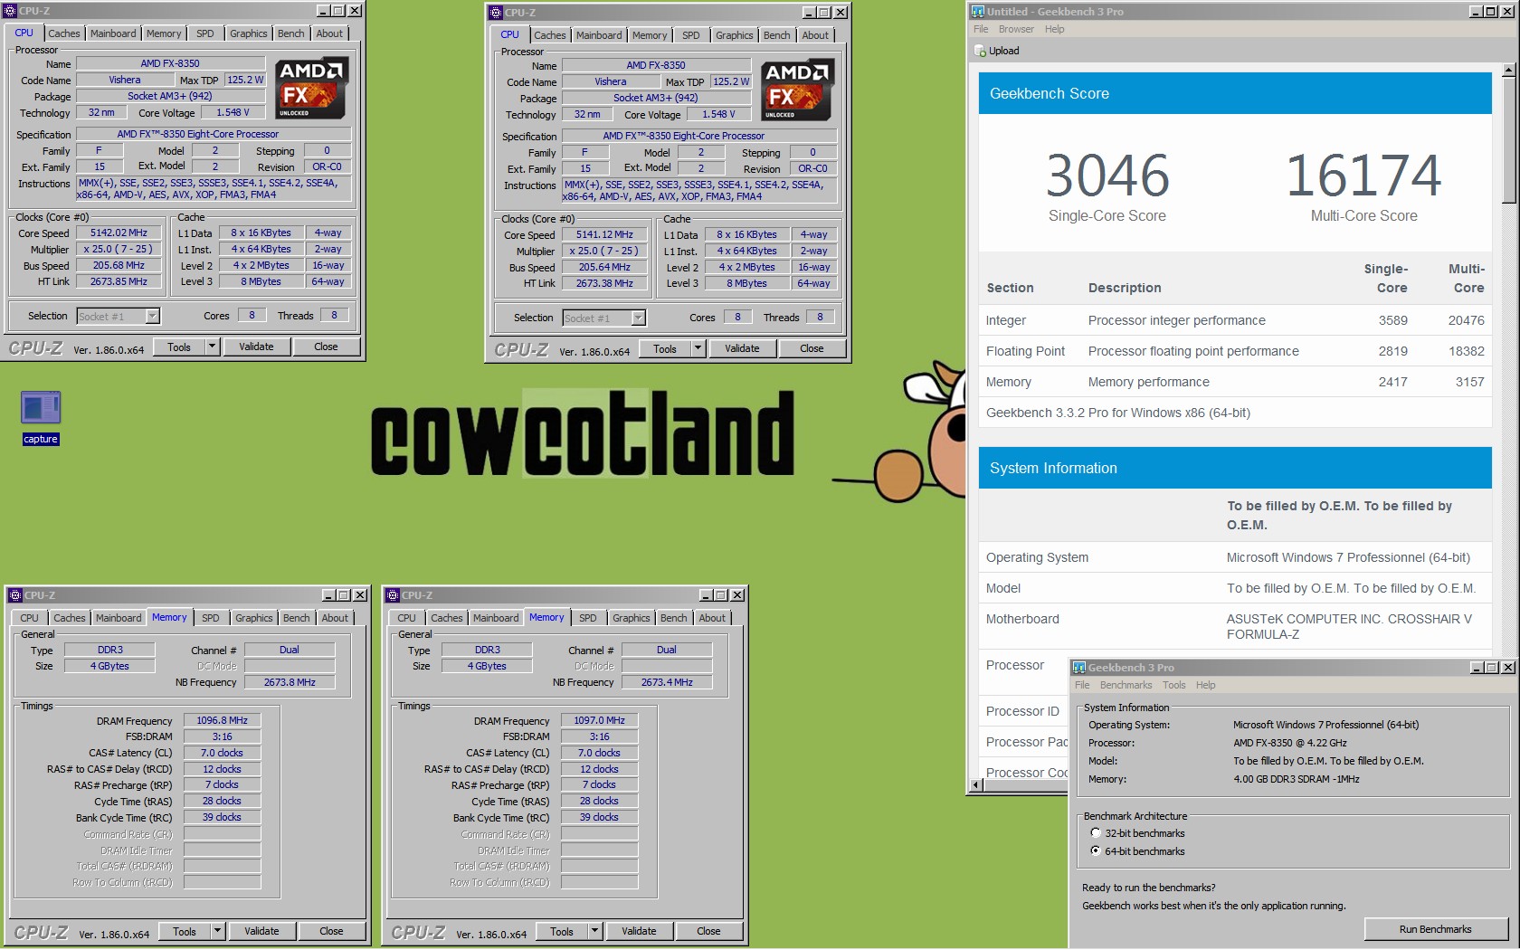Click Geekbench icon in Untitled window title bar
This screenshot has height=950, width=1520.
[x=978, y=12]
